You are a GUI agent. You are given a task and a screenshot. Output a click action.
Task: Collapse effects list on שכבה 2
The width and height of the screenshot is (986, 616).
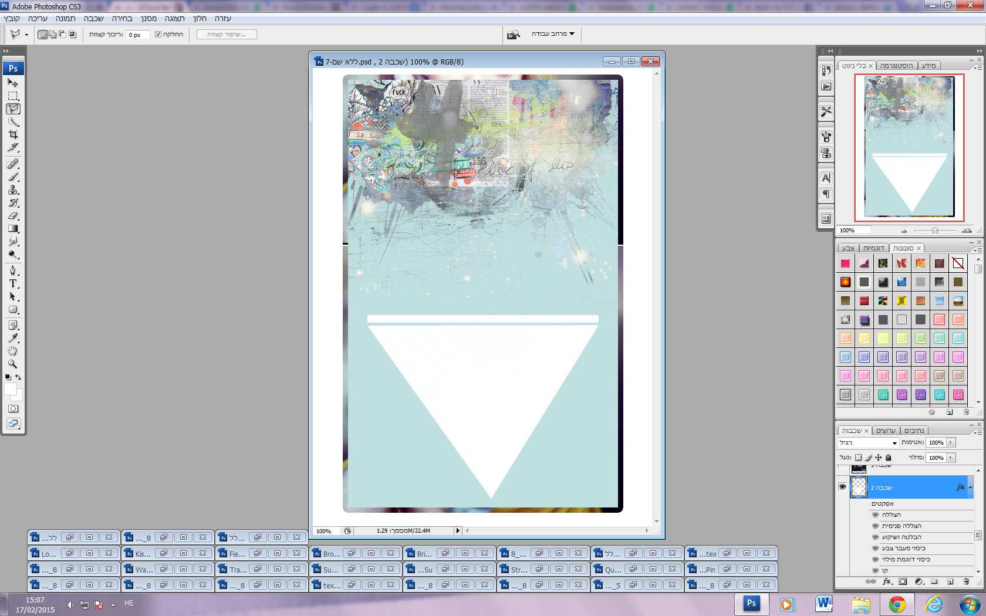click(970, 487)
